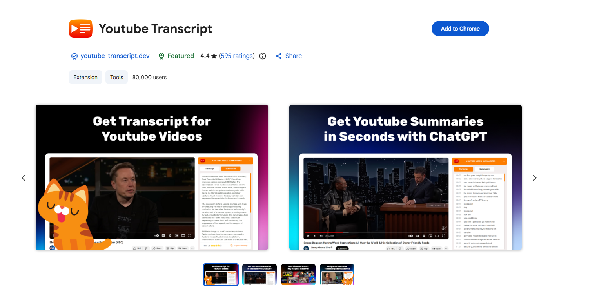597x297 pixels.
Task: Toggle theater mode in the Elon Musk player
Action: click(x=183, y=235)
